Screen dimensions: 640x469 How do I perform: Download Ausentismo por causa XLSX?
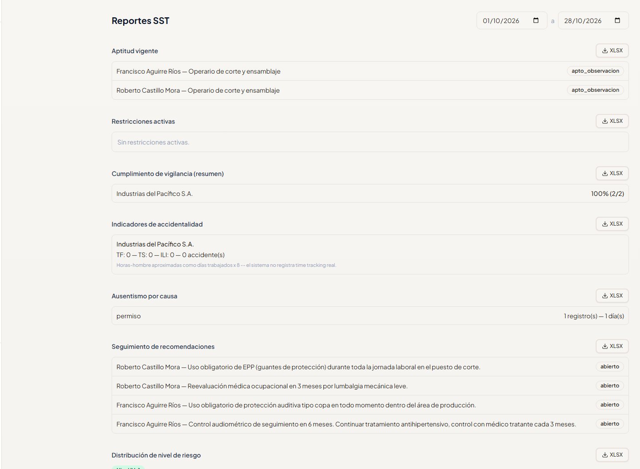(x=612, y=296)
